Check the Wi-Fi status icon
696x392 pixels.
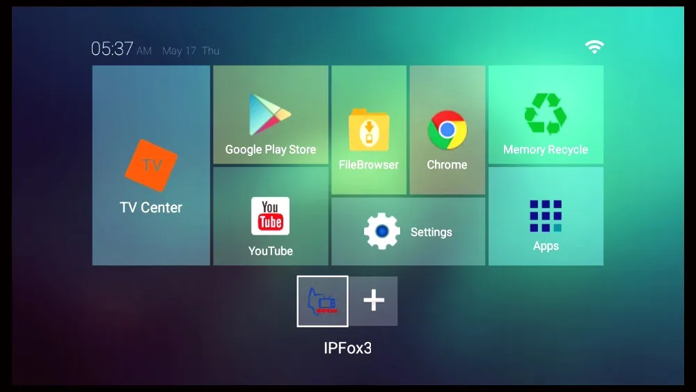[x=594, y=47]
